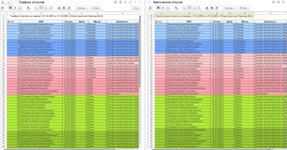Toggle bold (Ж) in Графики отпусков

coord(10,8)
